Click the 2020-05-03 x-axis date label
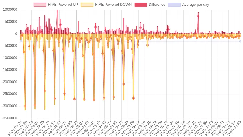The width and height of the screenshot is (243, 137). [76, 128]
